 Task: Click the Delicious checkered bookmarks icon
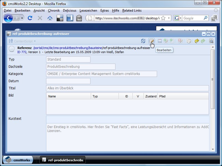tap(60, 18)
